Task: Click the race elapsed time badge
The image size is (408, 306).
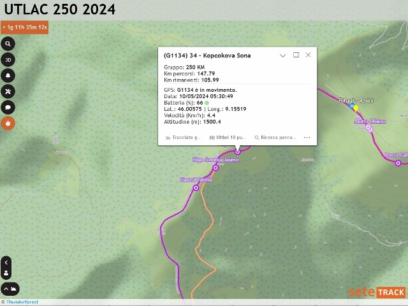Action: [x=24, y=27]
